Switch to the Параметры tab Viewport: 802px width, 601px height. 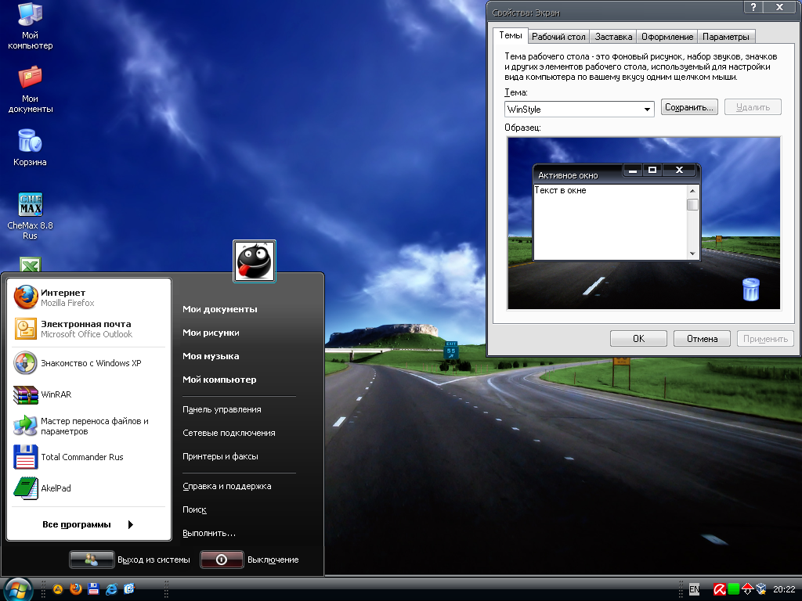(x=726, y=36)
